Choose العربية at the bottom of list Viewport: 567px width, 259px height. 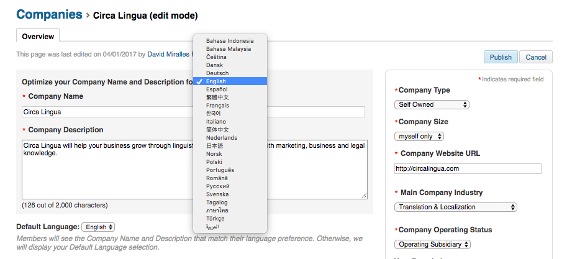click(x=230, y=227)
